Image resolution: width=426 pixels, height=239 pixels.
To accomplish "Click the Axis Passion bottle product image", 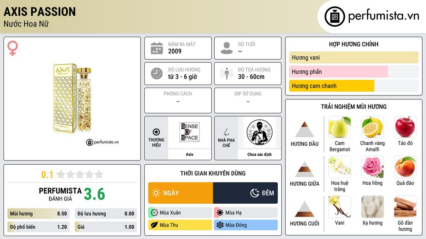I will [72, 99].
